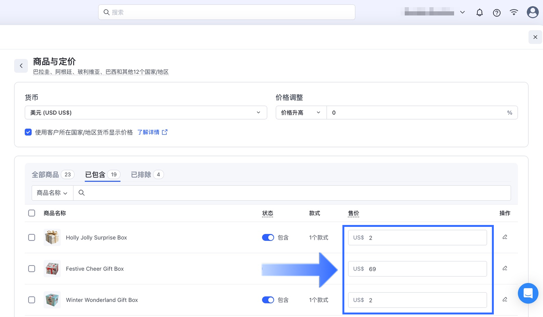Open the notifications bell
The height and width of the screenshot is (317, 543).
pos(479,12)
